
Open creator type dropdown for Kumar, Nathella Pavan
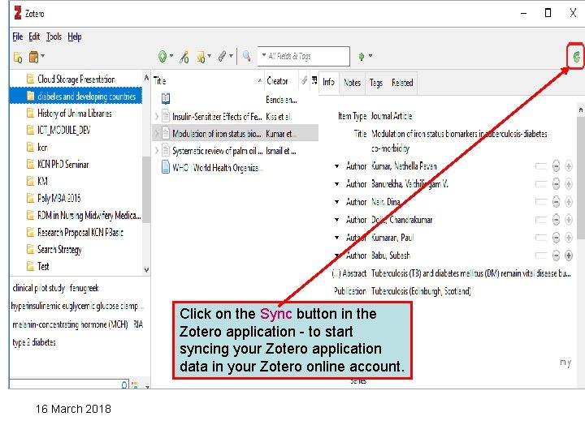337,166
